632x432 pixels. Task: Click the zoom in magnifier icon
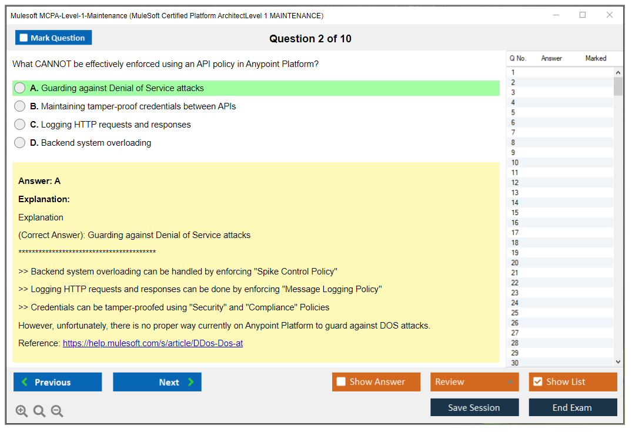22,411
